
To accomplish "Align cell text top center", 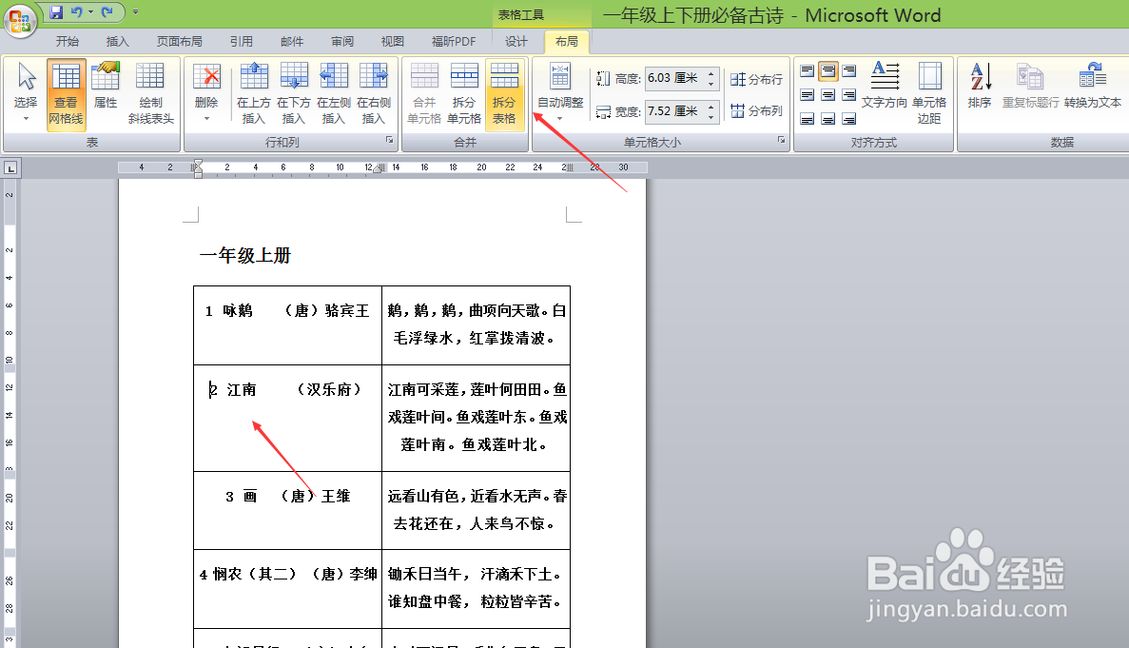I will tap(828, 70).
